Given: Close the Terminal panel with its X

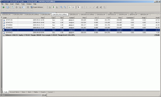Looking at the screenshot, I should pyautogui.click(x=1, y=17).
